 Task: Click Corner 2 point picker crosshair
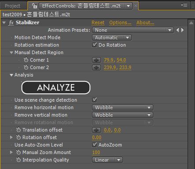pos(96,67)
